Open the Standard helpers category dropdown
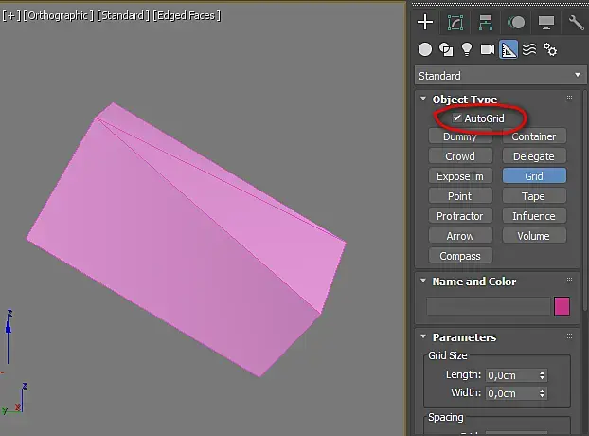This screenshot has width=589, height=436. 500,76
